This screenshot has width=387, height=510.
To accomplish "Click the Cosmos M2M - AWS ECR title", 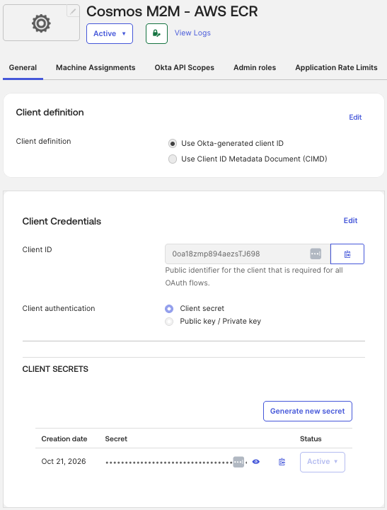I will [x=172, y=11].
